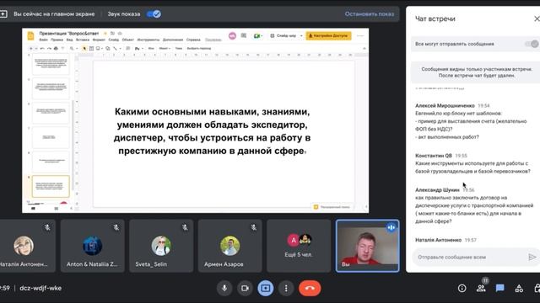Viewport: 540px width, 303px height.
Task: Expand the Слайд-шоу dropdown arrow
Action: (x=301, y=35)
